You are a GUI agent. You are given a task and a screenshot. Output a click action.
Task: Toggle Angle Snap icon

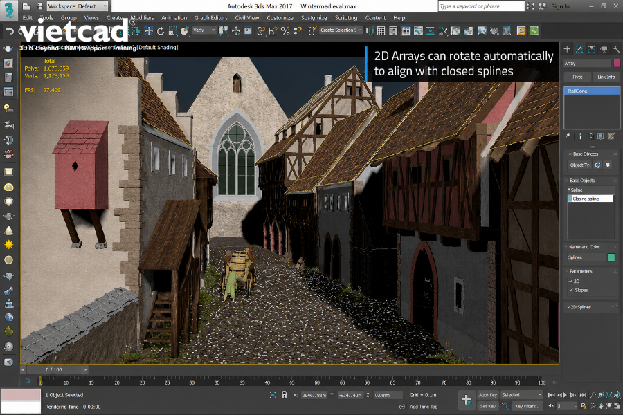click(273, 31)
